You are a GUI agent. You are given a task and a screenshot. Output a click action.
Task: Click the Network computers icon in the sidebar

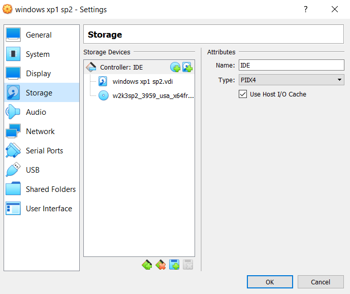click(x=13, y=131)
